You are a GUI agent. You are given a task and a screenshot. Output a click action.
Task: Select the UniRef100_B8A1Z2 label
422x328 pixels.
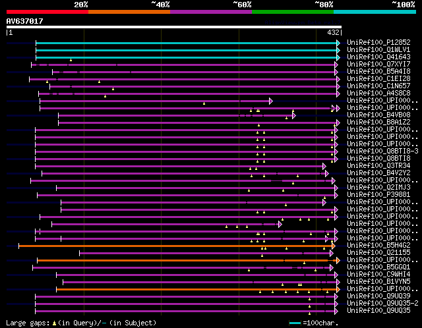[x=378, y=123]
